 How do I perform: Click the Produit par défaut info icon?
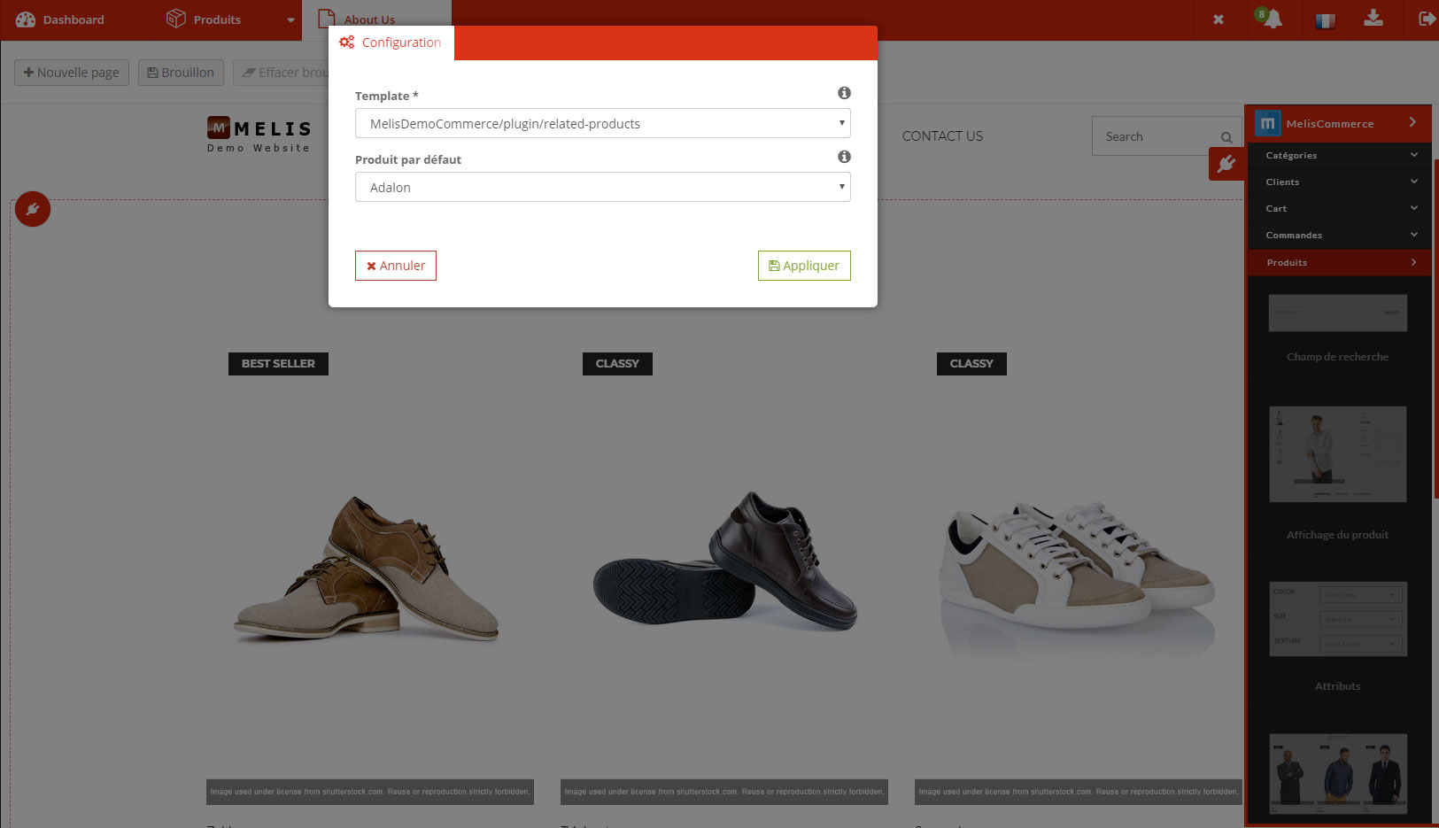(844, 157)
